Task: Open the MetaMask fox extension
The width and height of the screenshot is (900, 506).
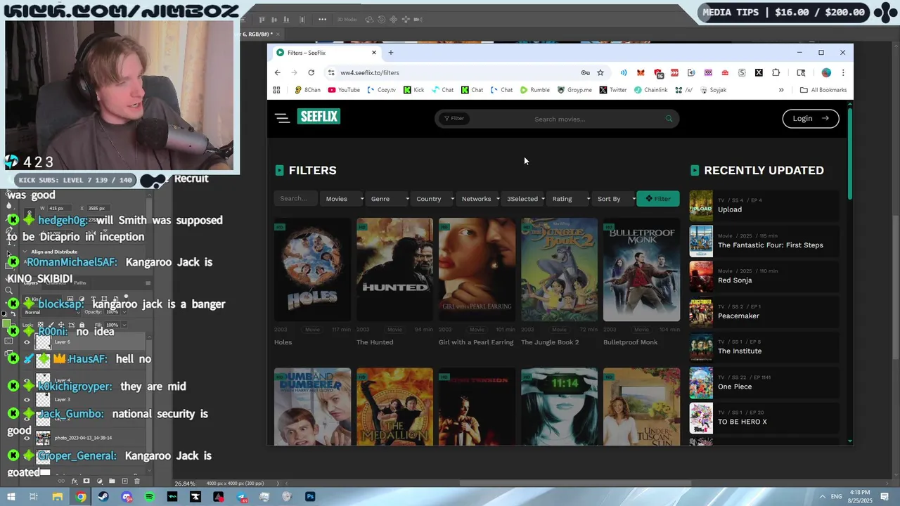Action: (641, 72)
